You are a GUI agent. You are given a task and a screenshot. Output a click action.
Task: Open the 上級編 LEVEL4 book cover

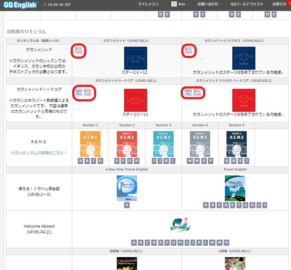tap(235, 264)
